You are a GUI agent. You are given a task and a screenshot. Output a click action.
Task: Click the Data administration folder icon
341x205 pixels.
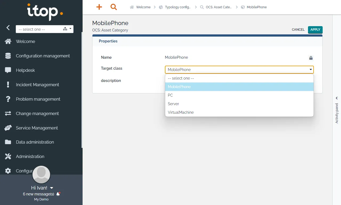[x=8, y=142]
